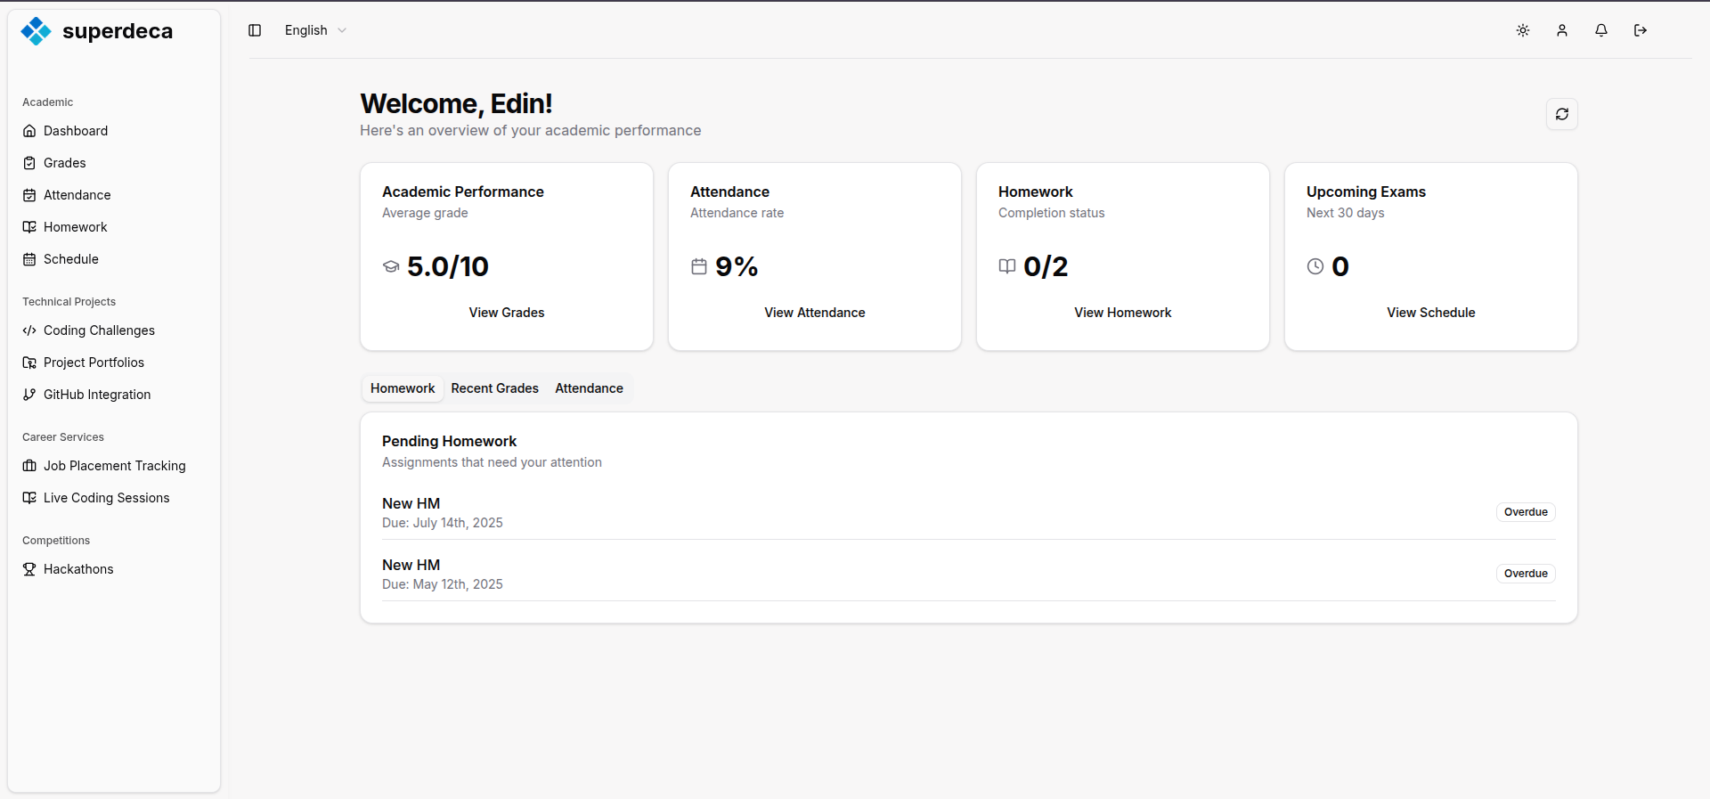This screenshot has height=799, width=1710.
Task: Click the Pending Homework heading
Action: tap(449, 441)
